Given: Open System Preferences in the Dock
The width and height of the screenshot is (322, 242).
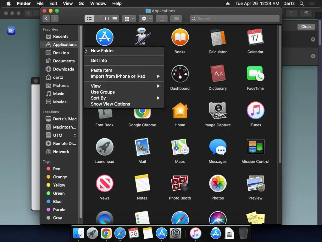Looking at the screenshot, I should (175, 233).
